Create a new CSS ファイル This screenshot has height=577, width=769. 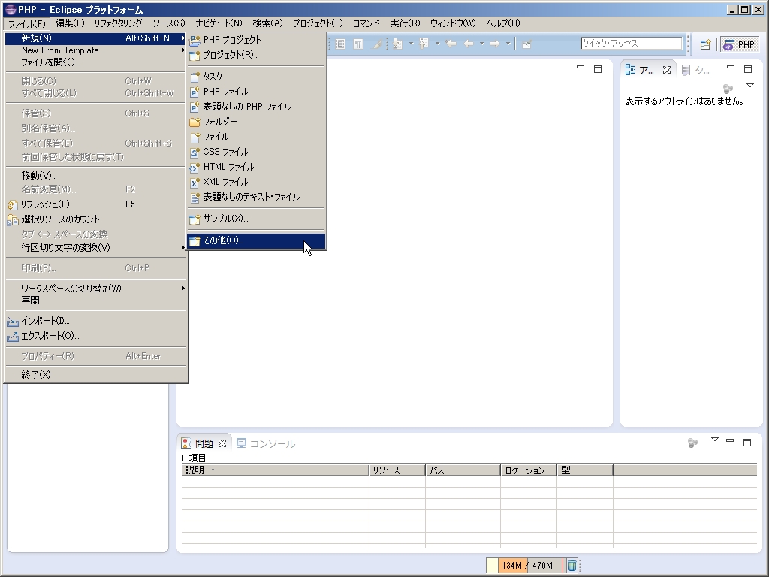(x=256, y=152)
